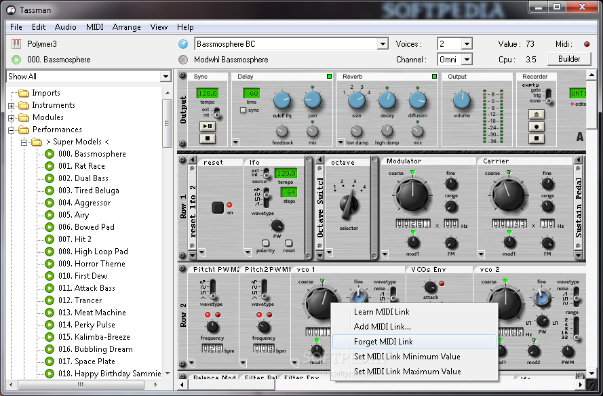Image resolution: width=603 pixels, height=396 pixels.
Task: Click the Octave selector knob
Action: pyautogui.click(x=349, y=204)
